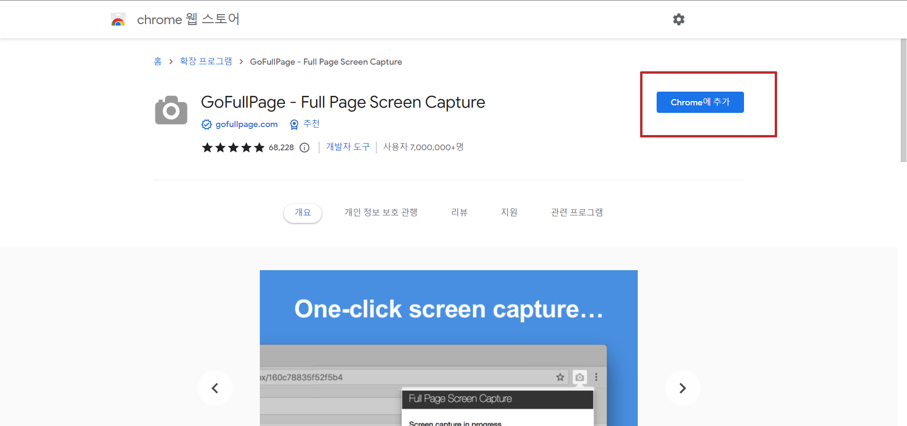Click the featured 추천 badge icon

tap(294, 124)
